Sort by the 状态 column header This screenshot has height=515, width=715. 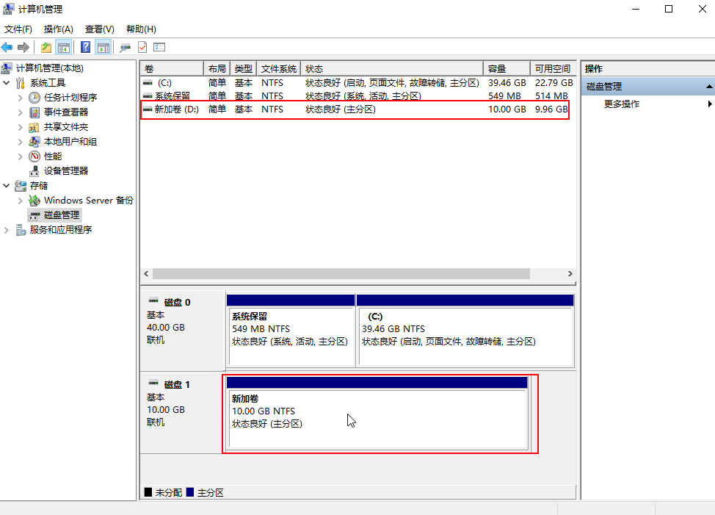click(x=392, y=69)
